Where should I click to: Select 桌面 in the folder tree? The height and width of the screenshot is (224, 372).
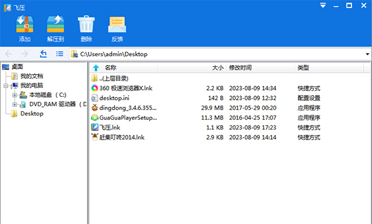[17, 67]
